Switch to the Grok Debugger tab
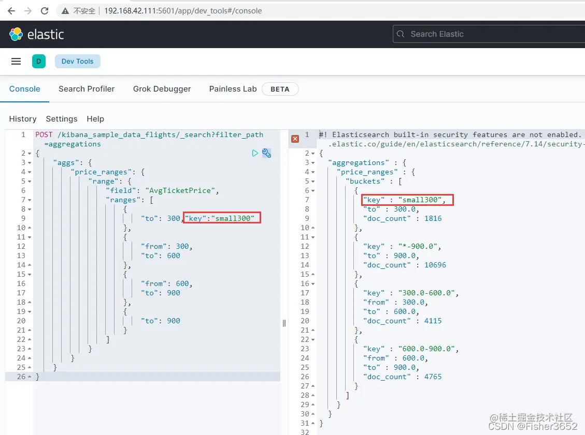This screenshot has width=585, height=435. click(162, 89)
